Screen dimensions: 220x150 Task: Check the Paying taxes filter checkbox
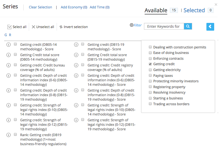coord(150,75)
